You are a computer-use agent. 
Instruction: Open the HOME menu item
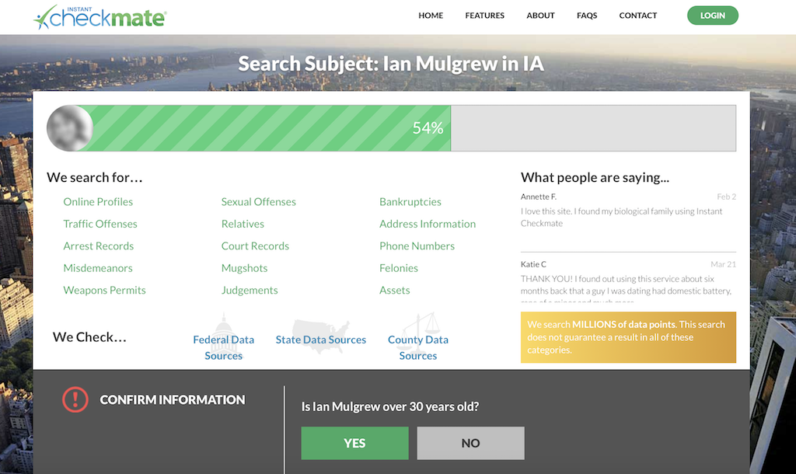(431, 15)
